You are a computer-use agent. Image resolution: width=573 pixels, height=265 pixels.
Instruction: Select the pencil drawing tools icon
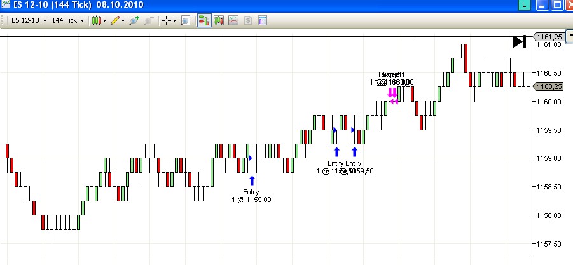coord(114,20)
